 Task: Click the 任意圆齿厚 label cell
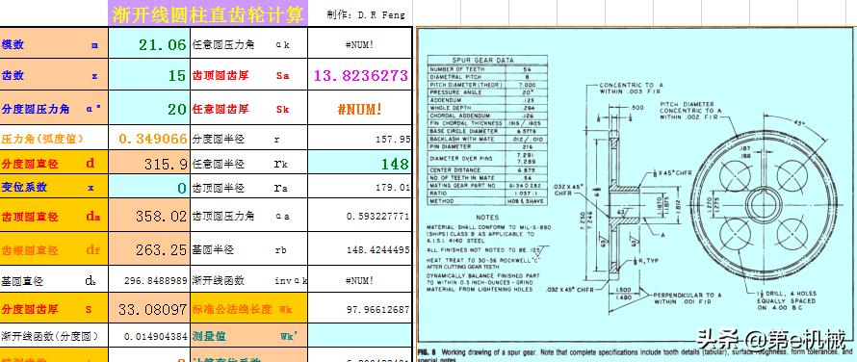(x=248, y=108)
